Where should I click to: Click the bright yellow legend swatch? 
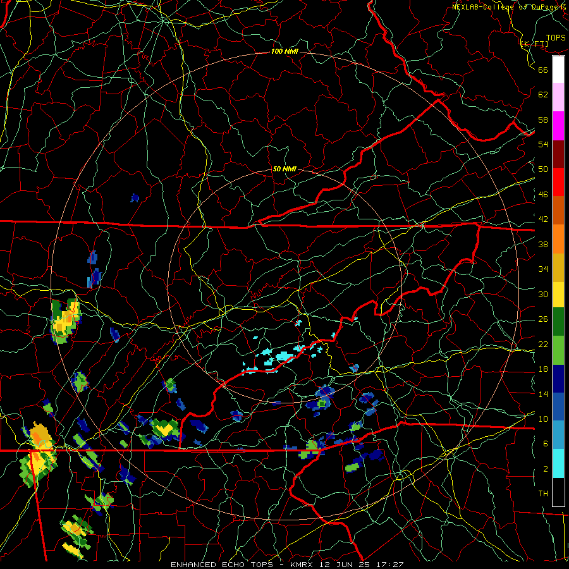click(x=558, y=295)
